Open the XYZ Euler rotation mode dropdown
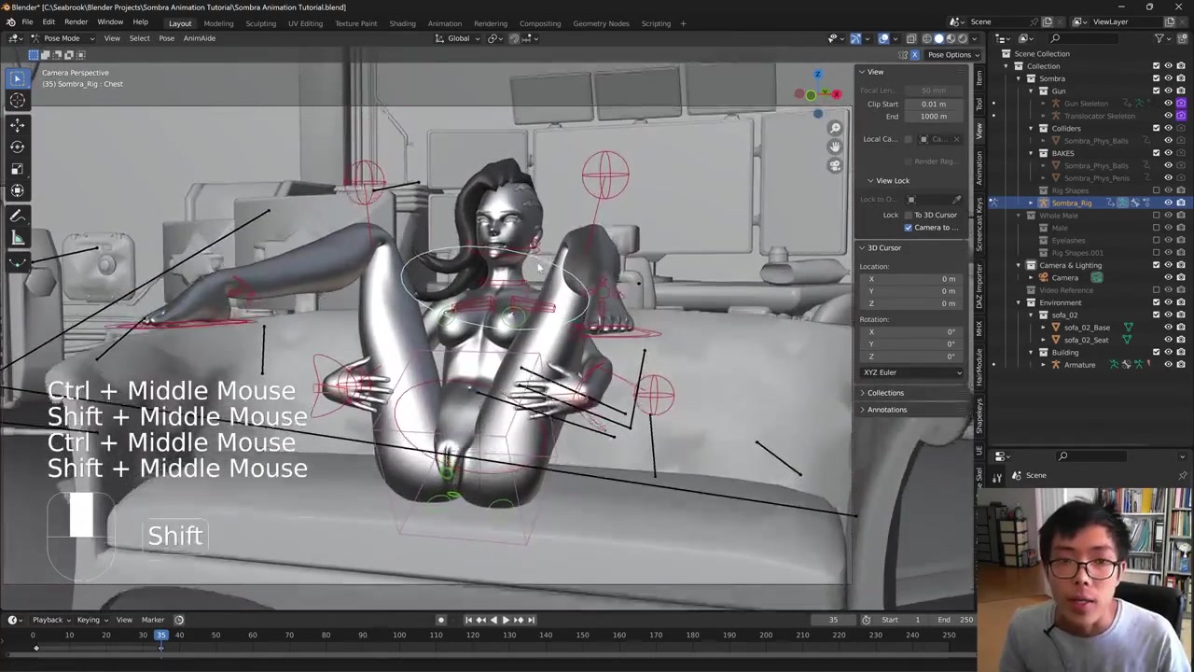1194x672 pixels. click(x=912, y=372)
